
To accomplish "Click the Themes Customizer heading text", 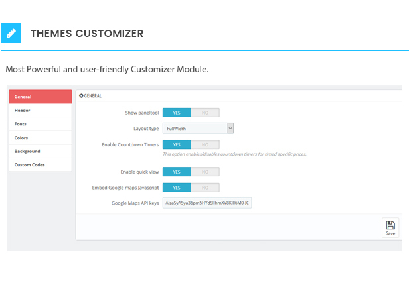I will (86, 33).
